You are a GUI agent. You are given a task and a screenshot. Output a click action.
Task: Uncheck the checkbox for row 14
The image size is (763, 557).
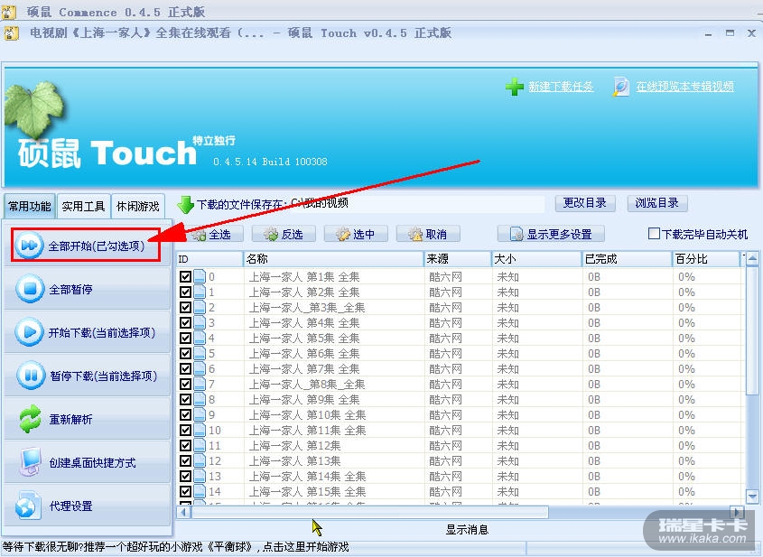pos(185,491)
